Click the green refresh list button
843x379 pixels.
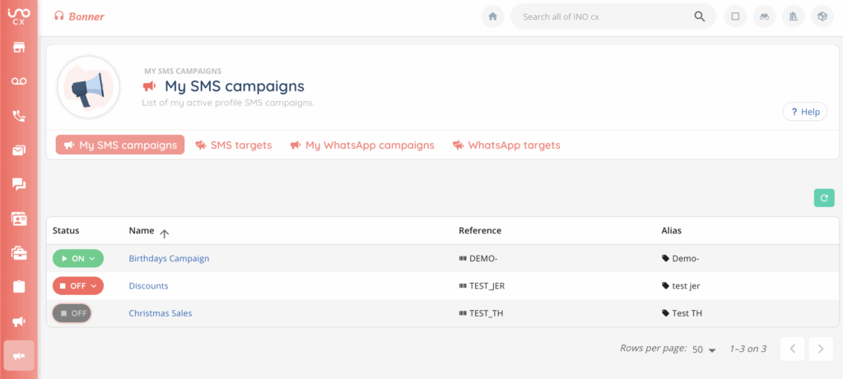pyautogui.click(x=823, y=197)
